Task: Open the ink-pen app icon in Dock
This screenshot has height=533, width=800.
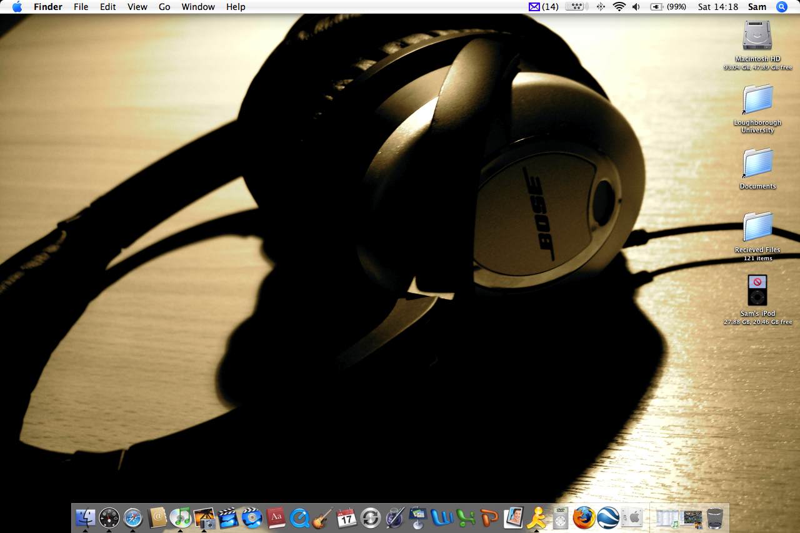Action: point(394,517)
